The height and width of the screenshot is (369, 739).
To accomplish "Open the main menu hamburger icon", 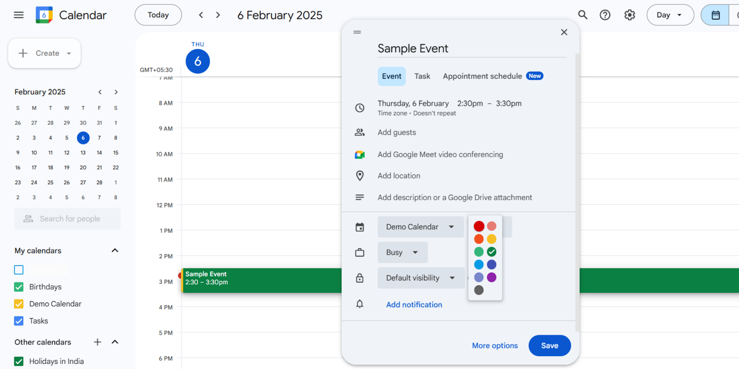I will (18, 15).
